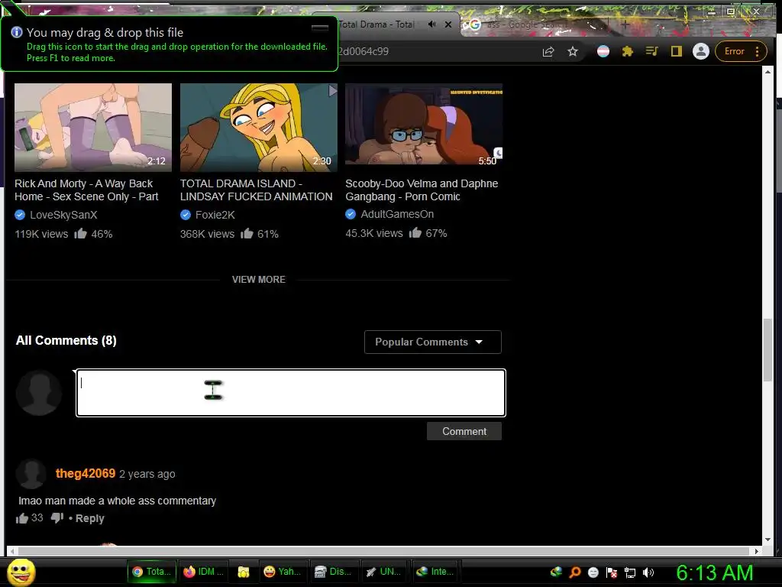Image resolution: width=782 pixels, height=587 pixels.
Task: Switch to the 'UN...' taskbar window
Action: point(383,572)
